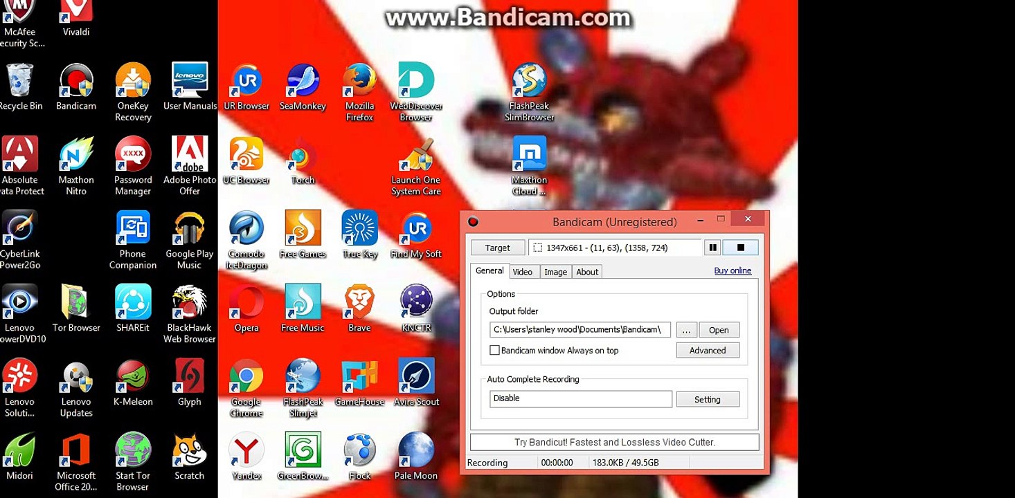Stop the Bandicam recording
The height and width of the screenshot is (498, 1015).
click(x=740, y=248)
